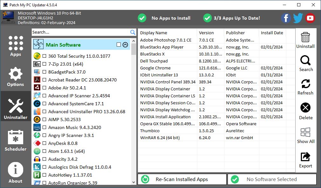Open the Facebook page icon

(286, 18)
